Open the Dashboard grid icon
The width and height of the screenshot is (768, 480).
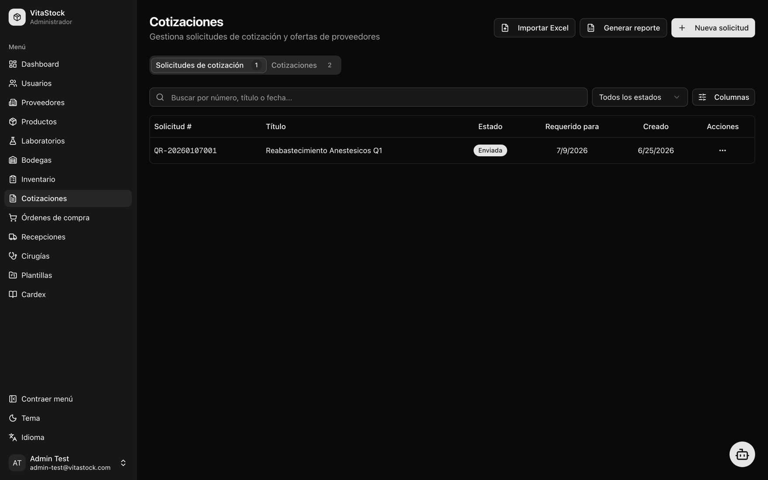click(x=13, y=64)
